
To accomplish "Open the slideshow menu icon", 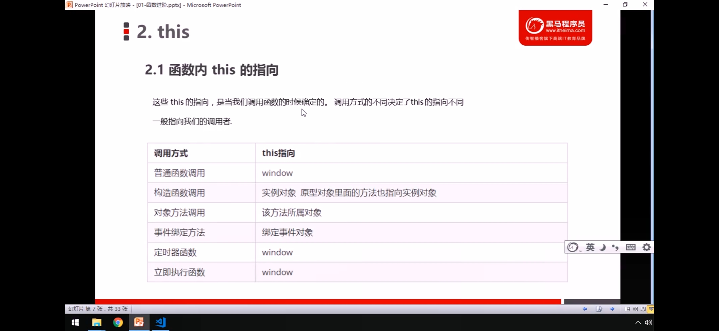I will (x=599, y=309).
